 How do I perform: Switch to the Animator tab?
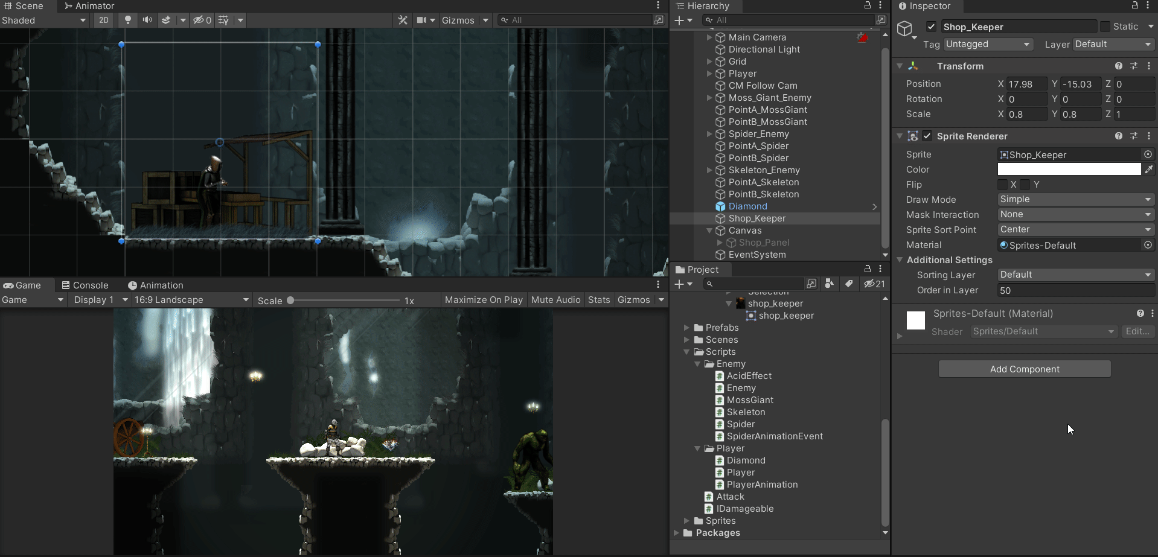89,6
